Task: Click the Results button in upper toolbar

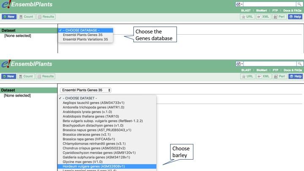Action: [46, 16]
